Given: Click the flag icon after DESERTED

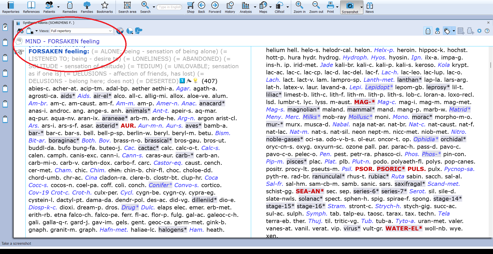Looking at the screenshot, I should tap(189, 81).
